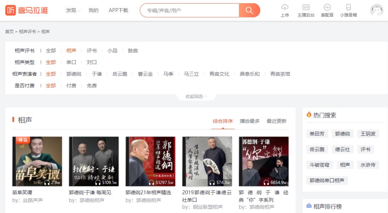Open 郭德纲·于谦 每周见 album cover
The image size is (388, 213).
pyautogui.click(x=94, y=161)
